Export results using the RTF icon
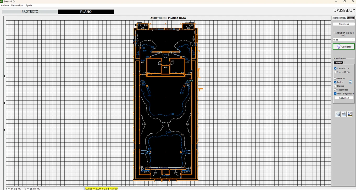 [344, 114]
